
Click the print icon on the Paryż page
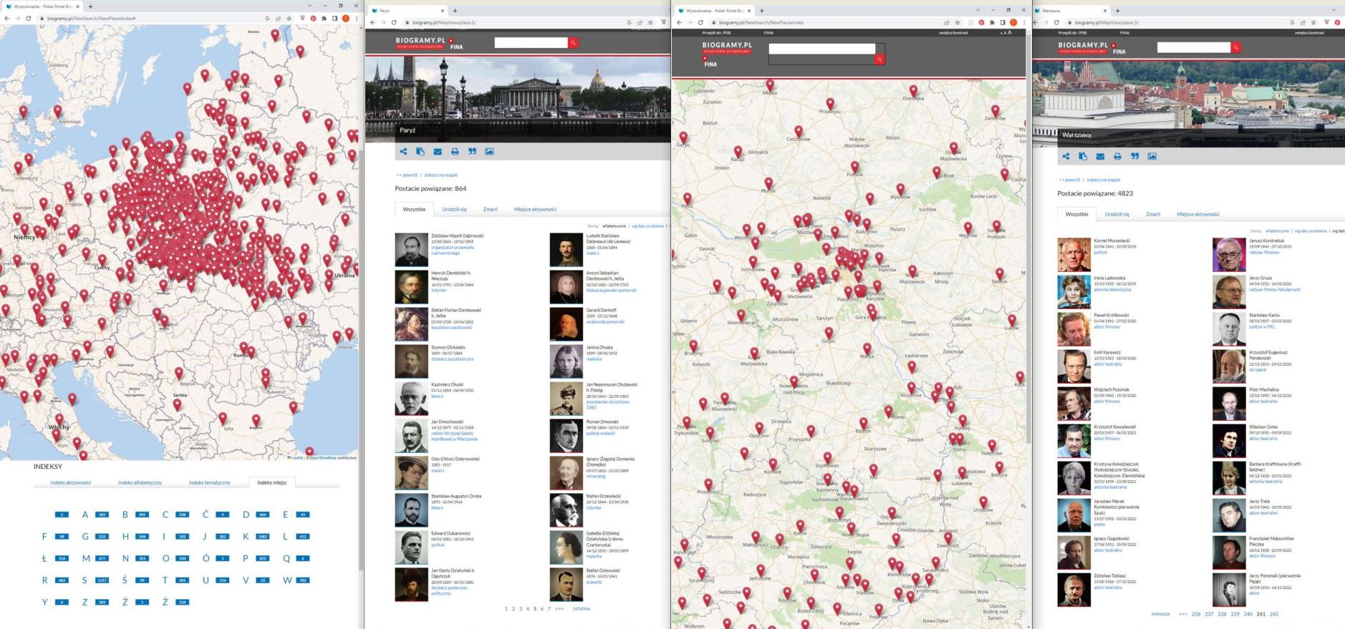[455, 152]
